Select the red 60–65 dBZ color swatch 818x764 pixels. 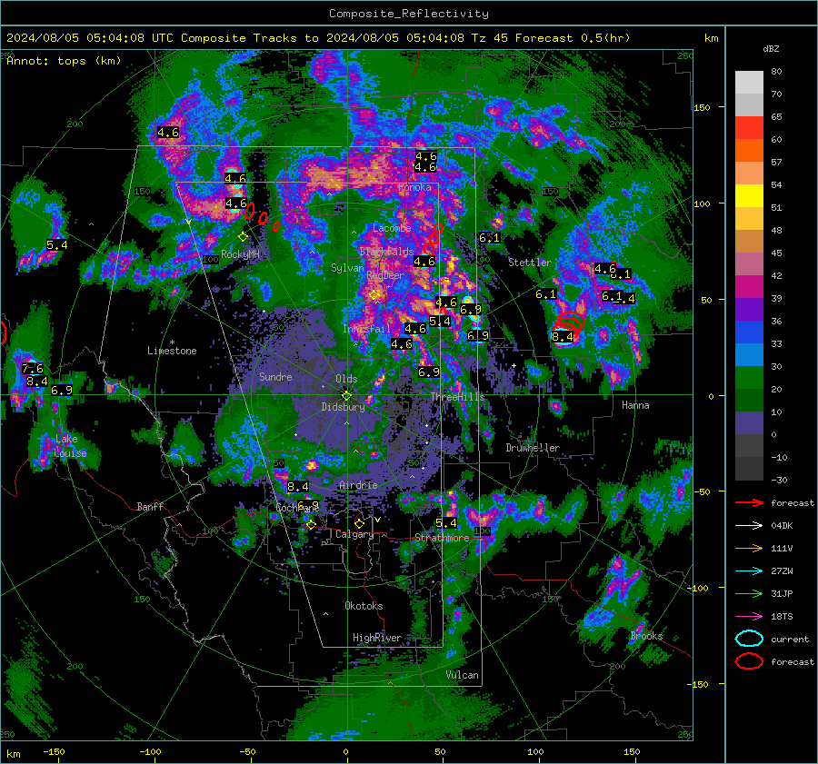(x=749, y=128)
